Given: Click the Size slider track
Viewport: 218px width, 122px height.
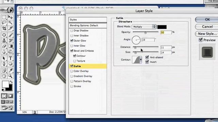Looking at the screenshot, I should (x=145, y=52).
